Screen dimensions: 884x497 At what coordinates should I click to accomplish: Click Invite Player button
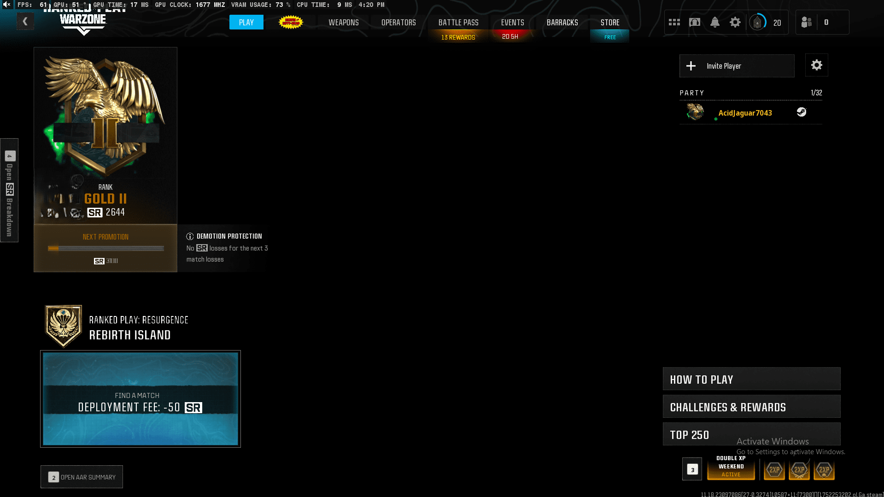click(x=737, y=66)
